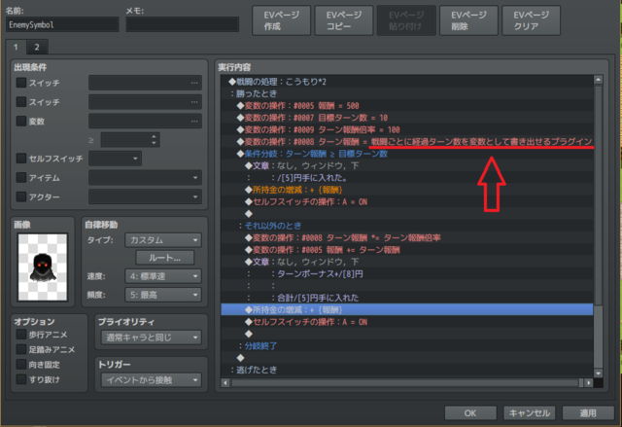Image resolution: width=622 pixels, height=427 pixels.
Task: Click the command list scroll up arrow
Action: 599,80
